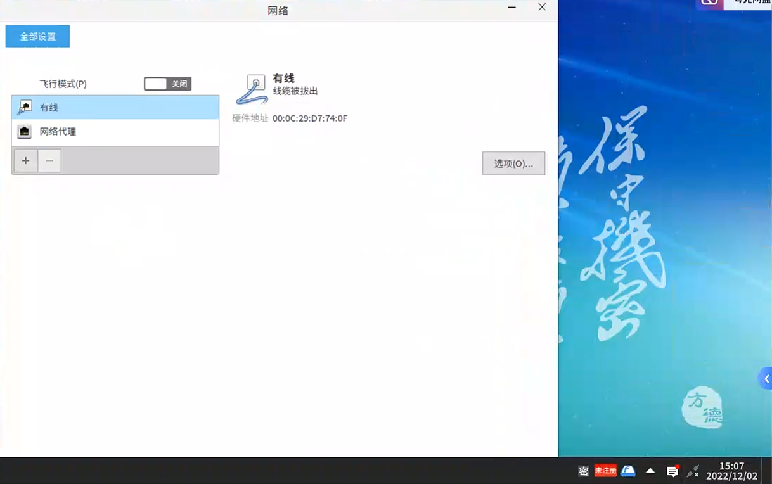Click the blue input method tray icon
772x484 pixels.
pyautogui.click(x=628, y=471)
